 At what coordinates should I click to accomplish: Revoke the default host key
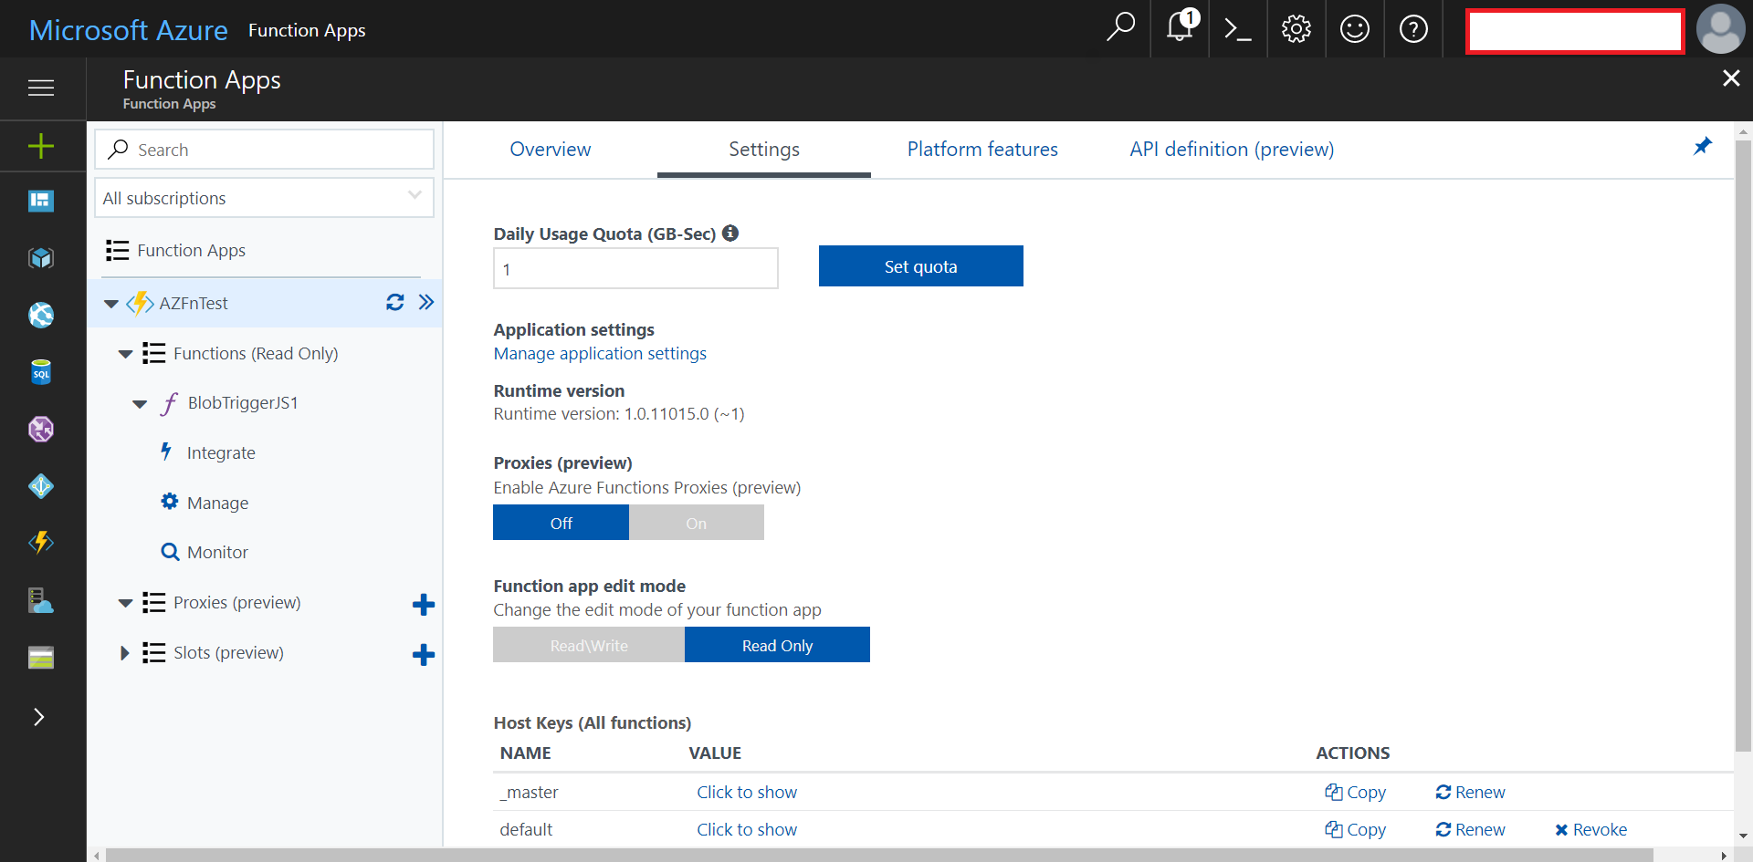1590,829
